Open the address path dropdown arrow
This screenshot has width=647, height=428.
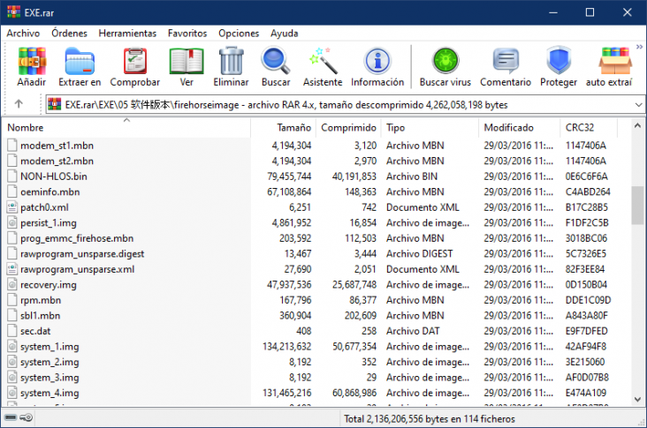point(638,105)
